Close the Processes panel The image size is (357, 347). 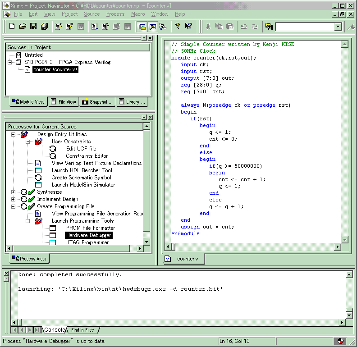[150, 117]
